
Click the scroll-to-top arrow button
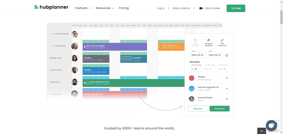pyautogui.click(x=261, y=131)
